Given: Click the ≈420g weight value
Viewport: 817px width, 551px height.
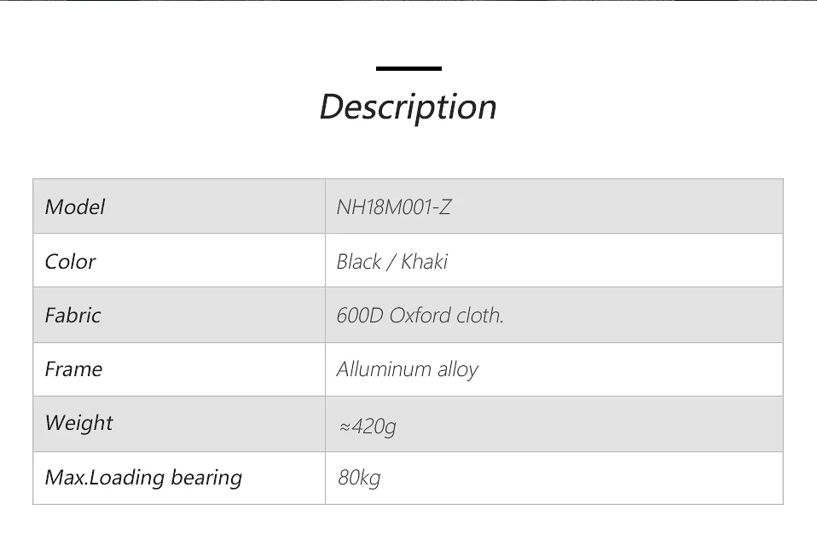Looking at the screenshot, I should click(368, 426).
